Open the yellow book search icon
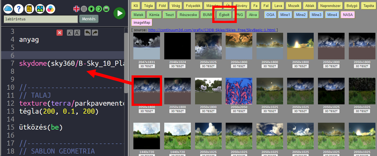Image resolution: width=377 pixels, height=156 pixels. 29,8
